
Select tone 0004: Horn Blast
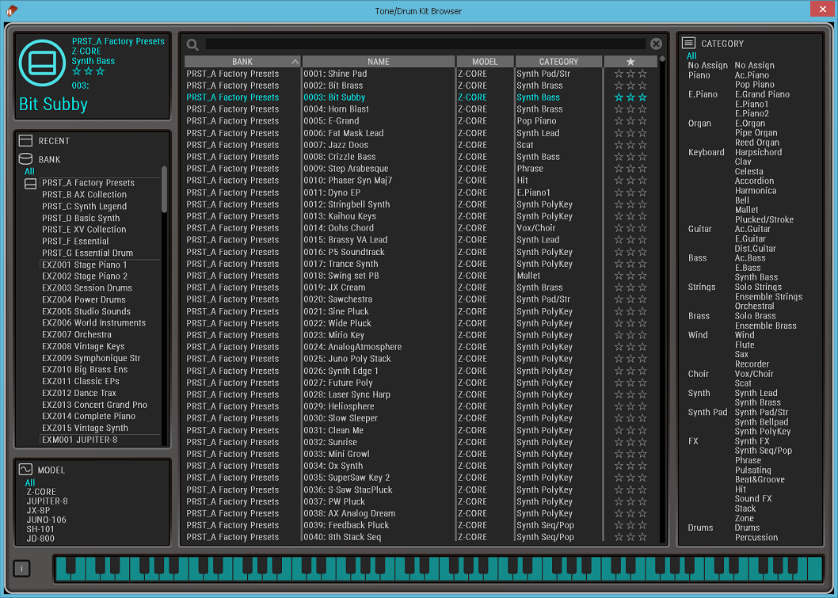coord(336,109)
